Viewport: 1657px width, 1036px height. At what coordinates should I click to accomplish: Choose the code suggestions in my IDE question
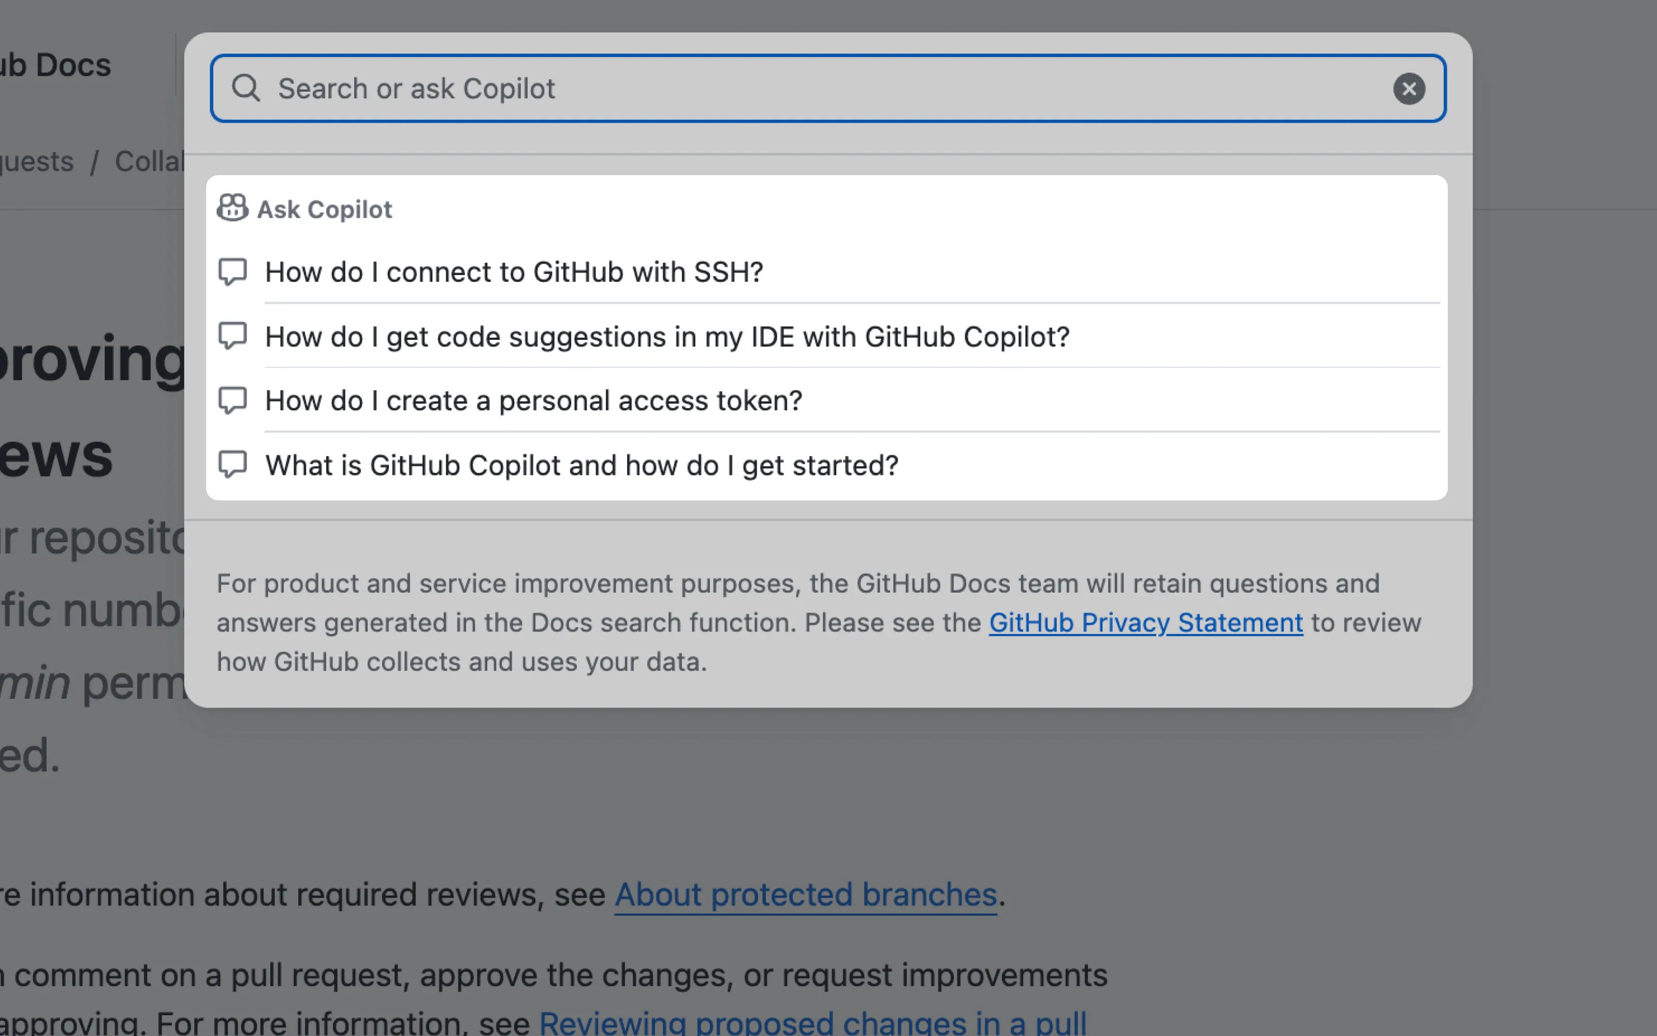667,336
